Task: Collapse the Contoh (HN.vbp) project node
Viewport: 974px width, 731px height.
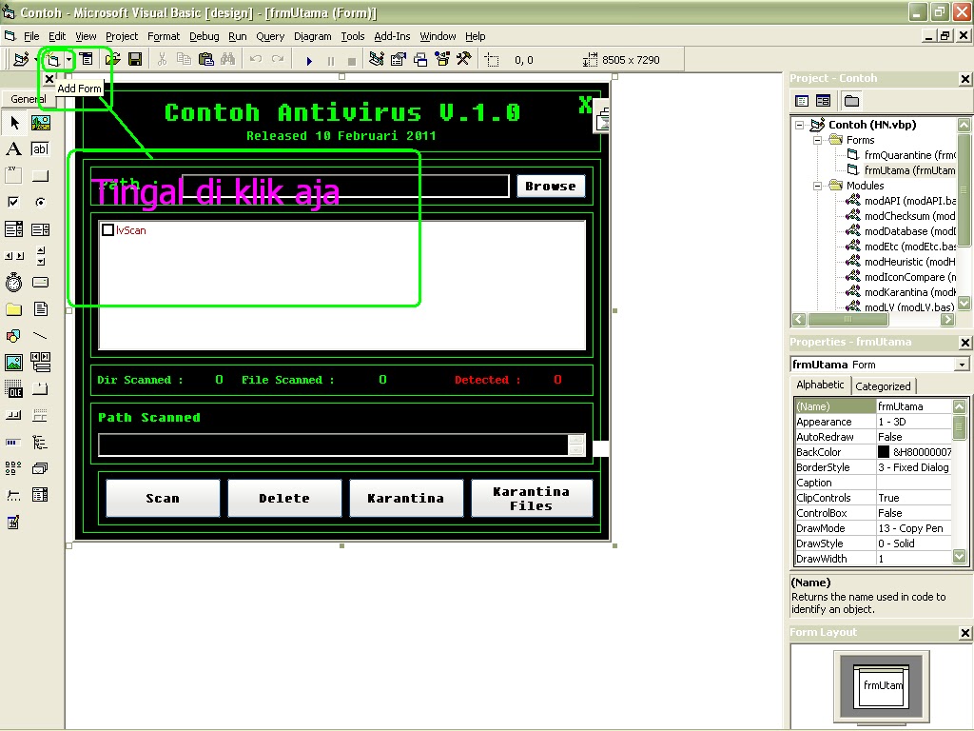Action: [800, 125]
